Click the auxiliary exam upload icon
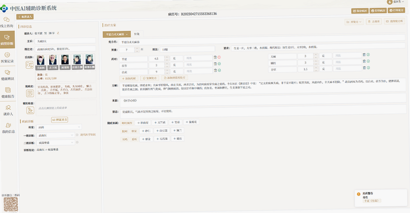 coord(30,110)
